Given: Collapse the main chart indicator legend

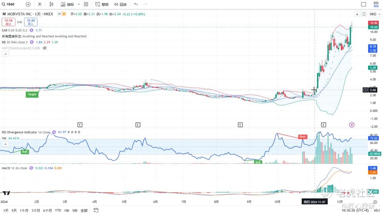Looking at the screenshot, I should pos(5,54).
